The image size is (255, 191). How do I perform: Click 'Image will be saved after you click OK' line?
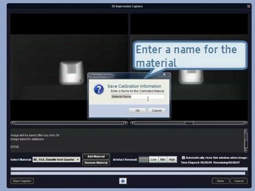pyautogui.click(x=35, y=135)
